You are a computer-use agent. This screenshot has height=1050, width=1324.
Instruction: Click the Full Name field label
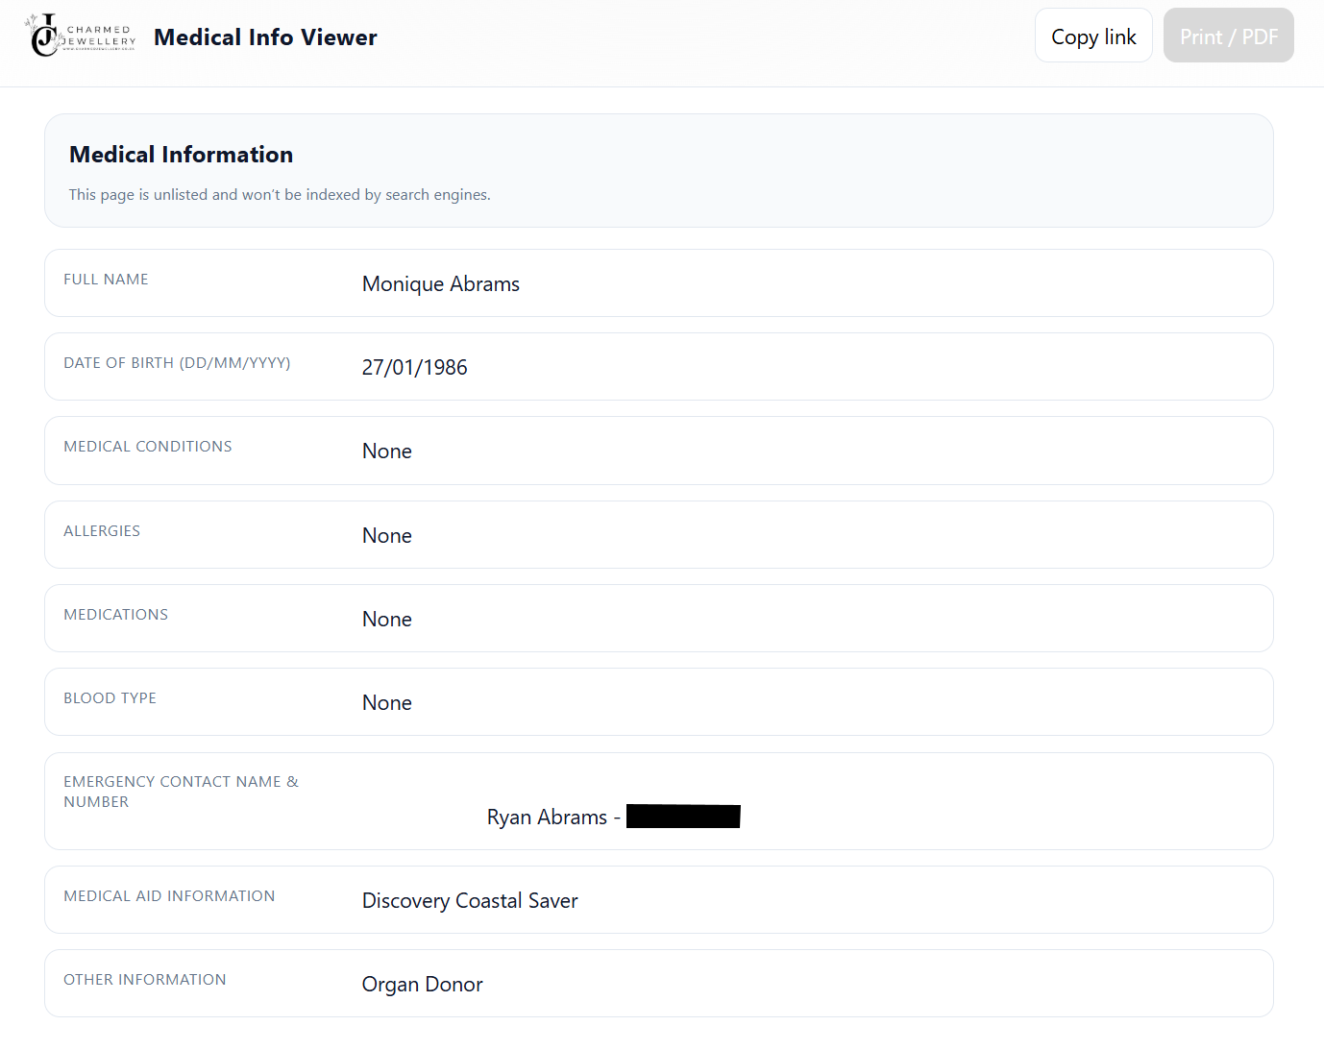(106, 280)
